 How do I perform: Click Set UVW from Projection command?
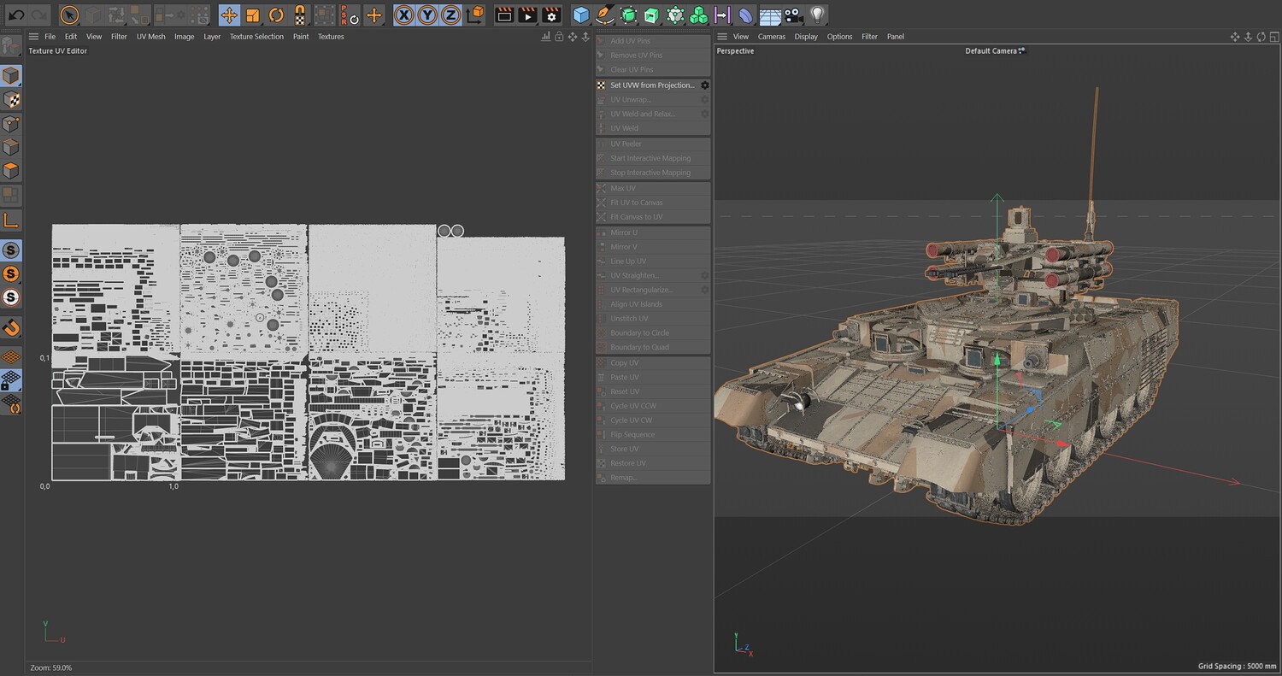[x=651, y=85]
